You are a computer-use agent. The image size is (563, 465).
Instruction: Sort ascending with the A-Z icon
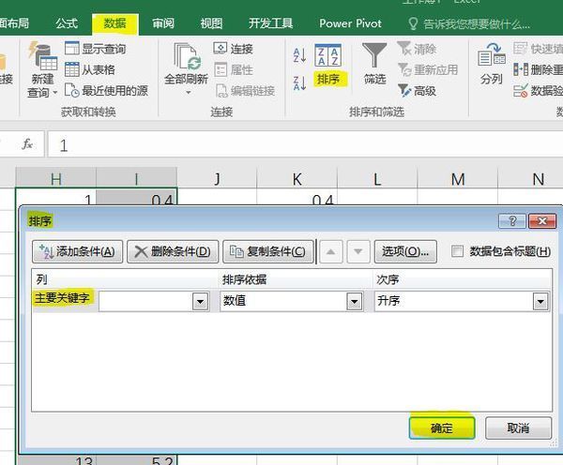pyautogui.click(x=300, y=55)
